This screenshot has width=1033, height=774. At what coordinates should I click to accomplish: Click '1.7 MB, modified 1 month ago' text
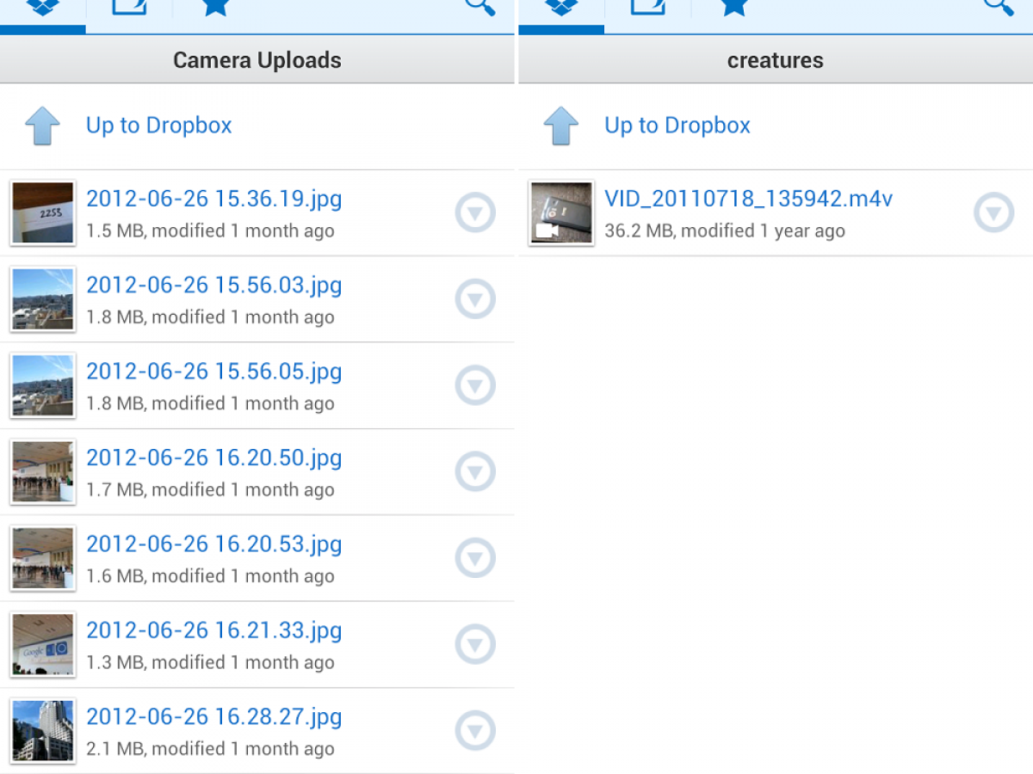(210, 489)
